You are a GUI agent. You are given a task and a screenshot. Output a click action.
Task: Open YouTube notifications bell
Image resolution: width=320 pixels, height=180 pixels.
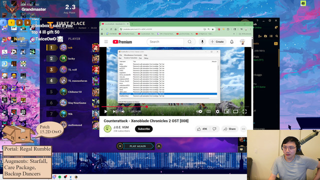coord(232,41)
